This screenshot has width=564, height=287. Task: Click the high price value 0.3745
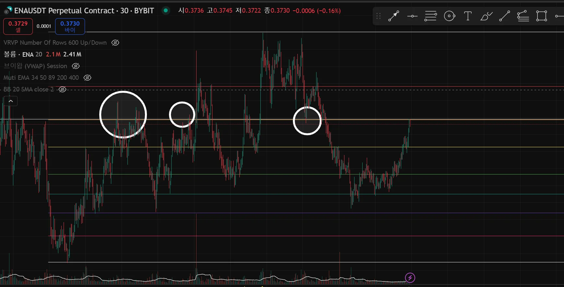pos(223,10)
